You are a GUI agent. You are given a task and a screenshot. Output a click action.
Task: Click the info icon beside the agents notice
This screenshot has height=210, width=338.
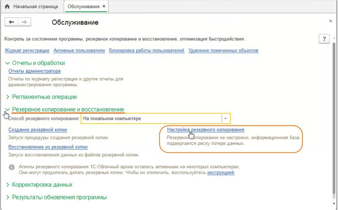pos(12,167)
